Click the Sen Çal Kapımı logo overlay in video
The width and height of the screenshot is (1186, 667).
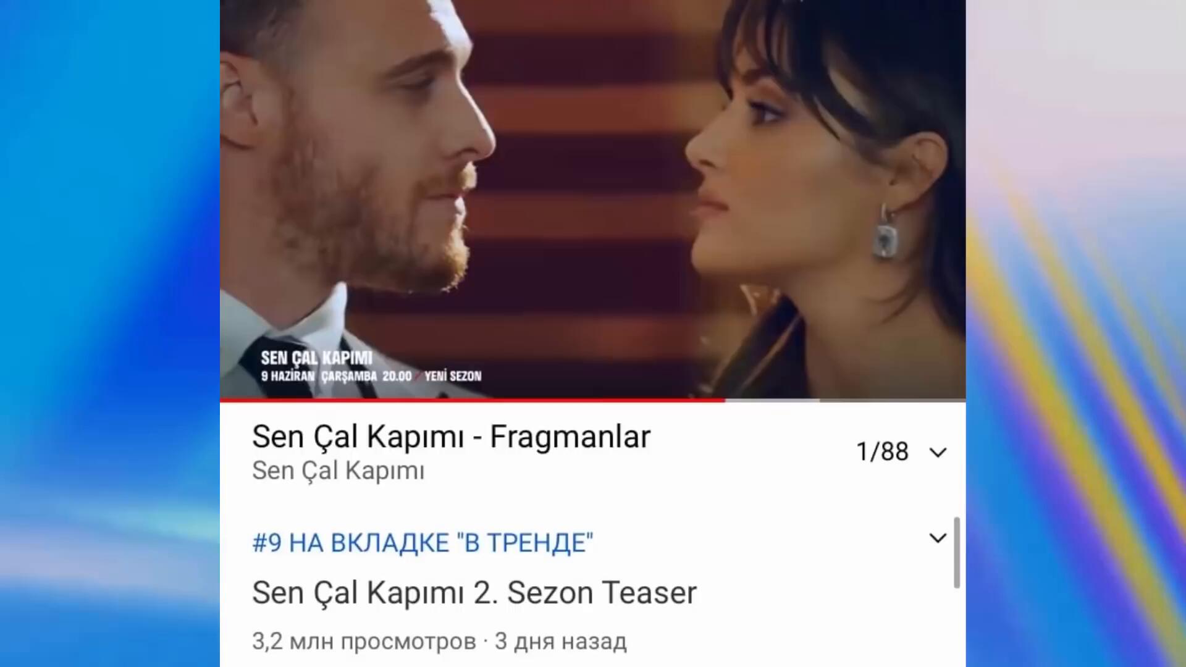coord(316,358)
